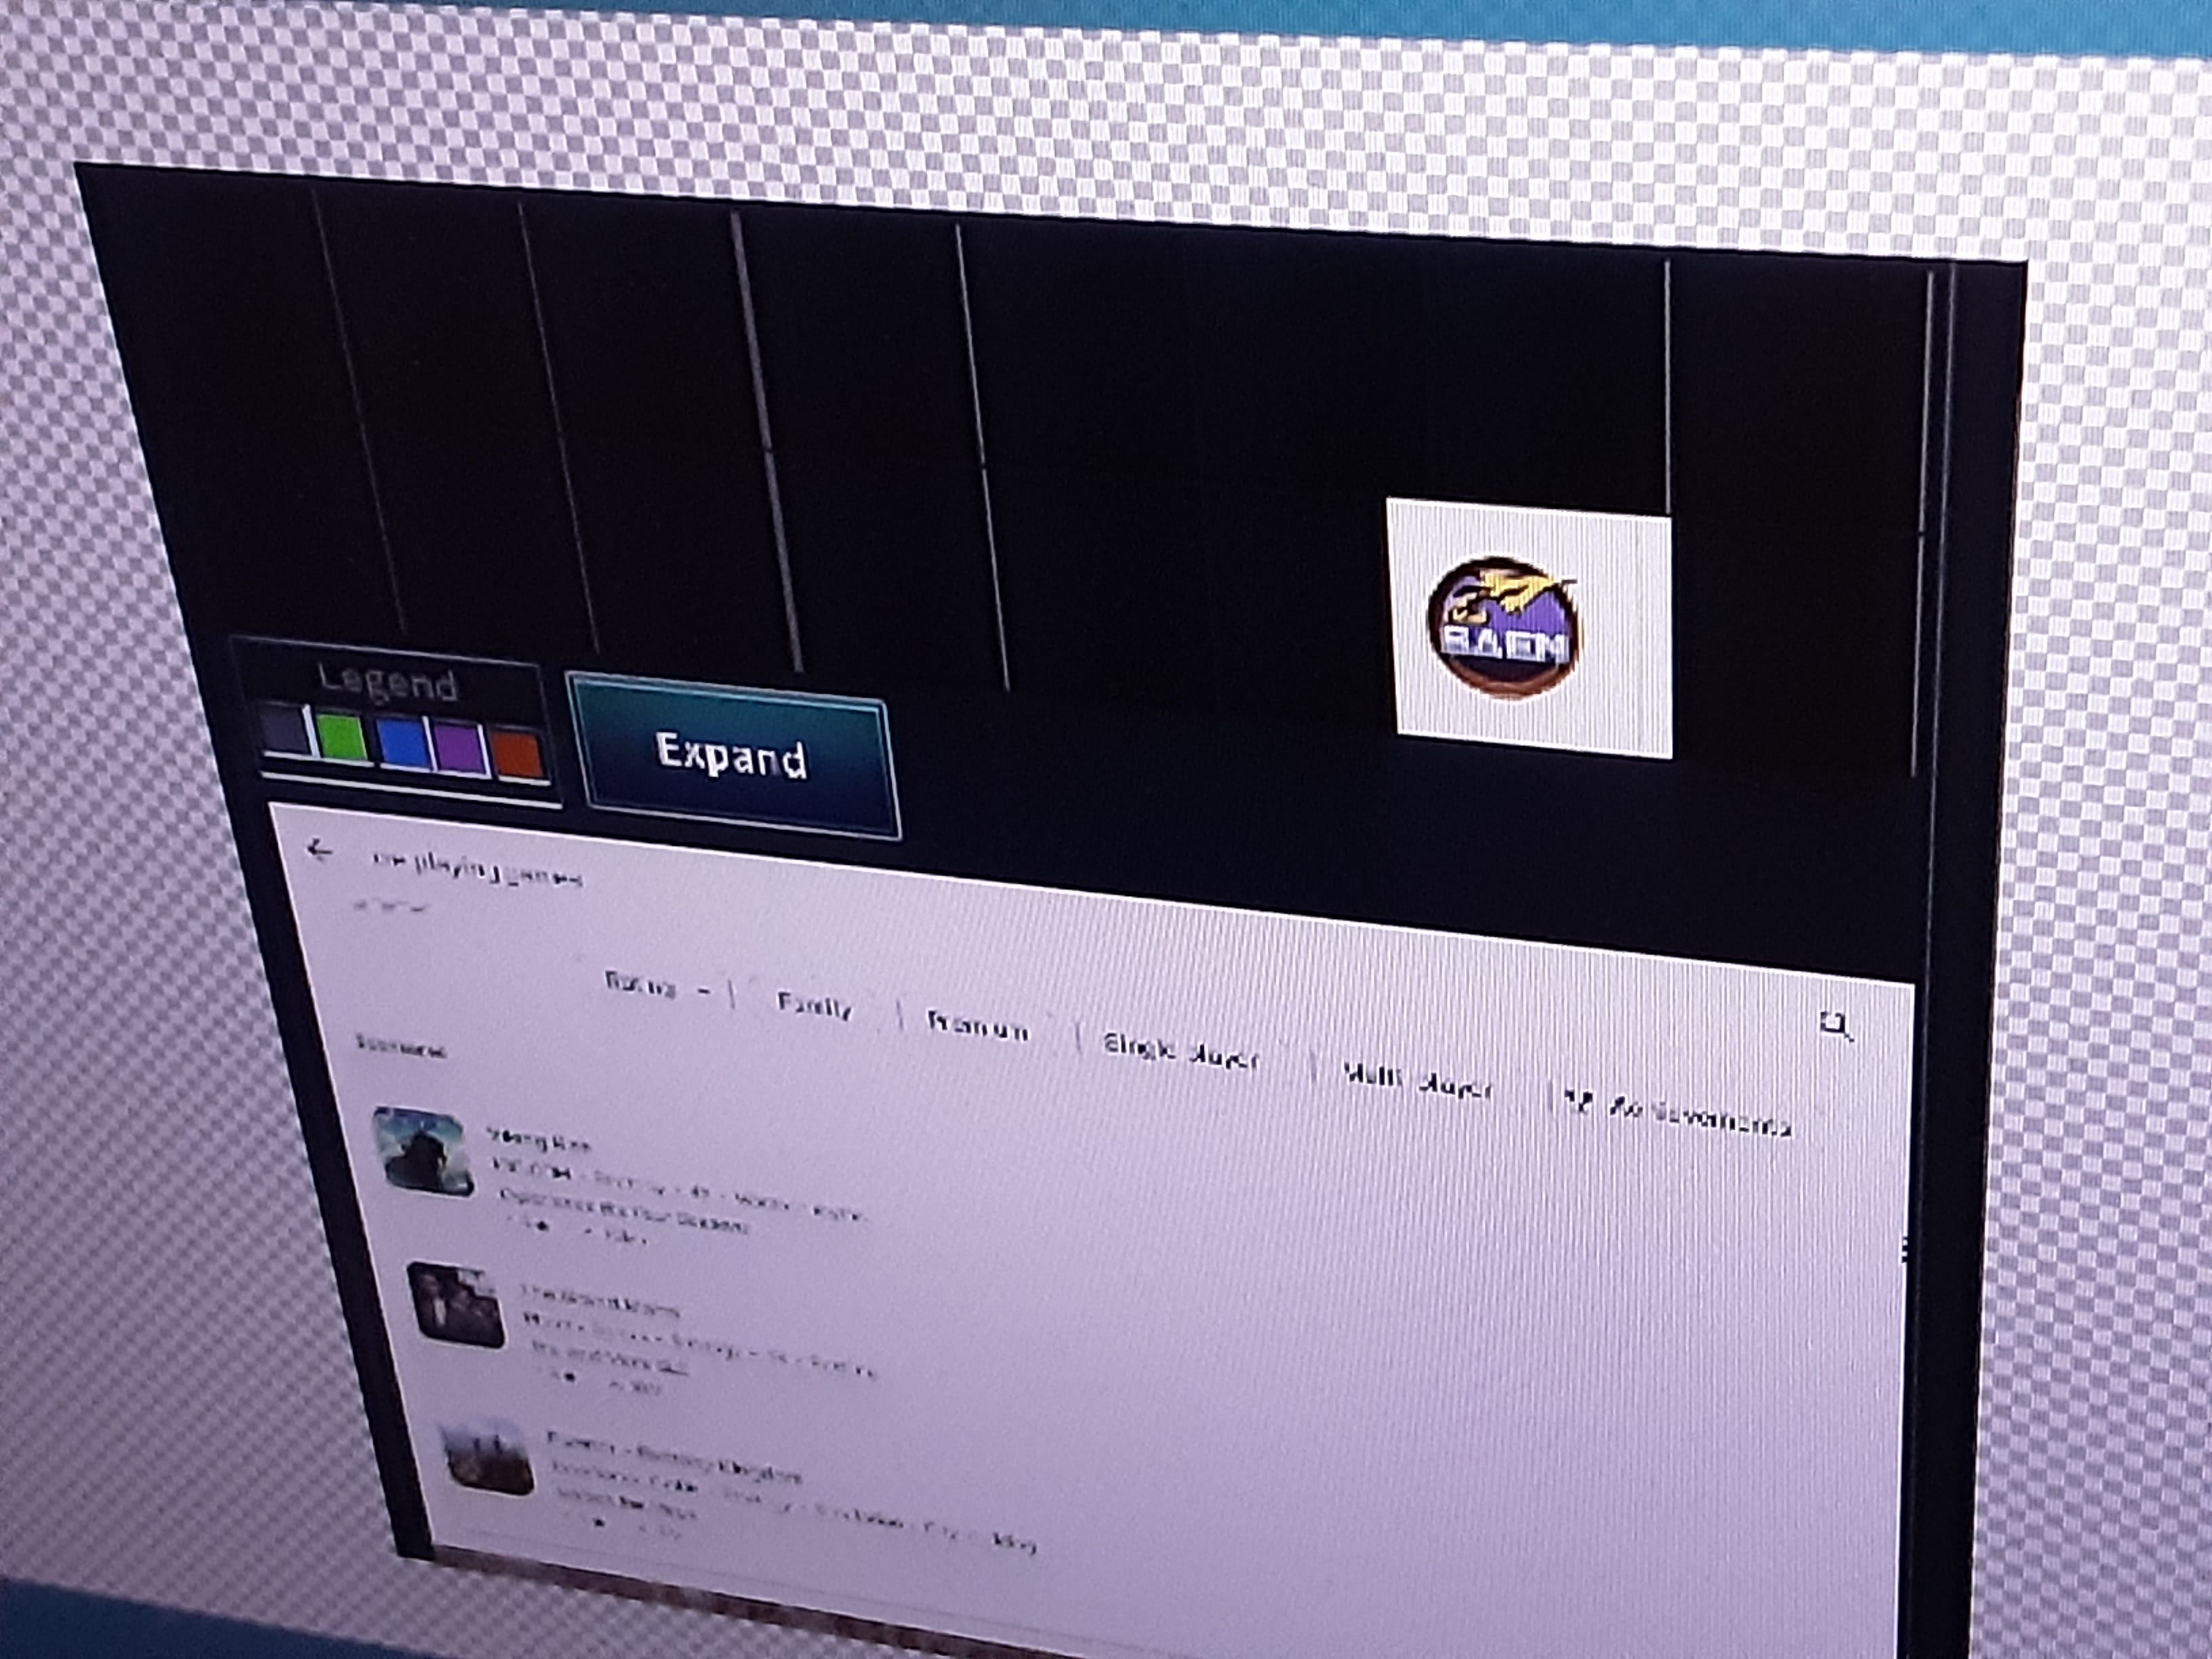The height and width of the screenshot is (1659, 2212).
Task: Click the back arrow in search header
Action: tap(319, 851)
